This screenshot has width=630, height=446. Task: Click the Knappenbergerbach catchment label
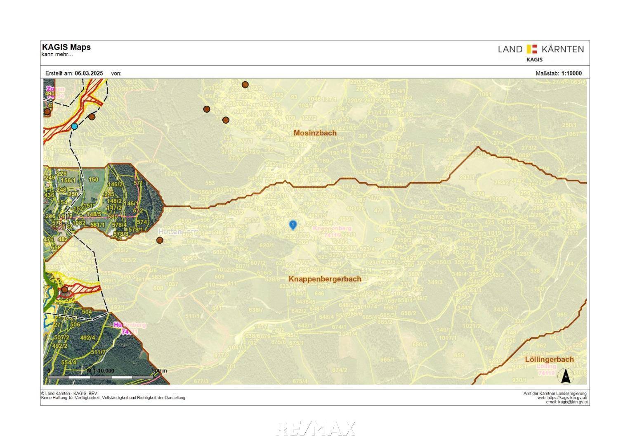click(x=325, y=279)
